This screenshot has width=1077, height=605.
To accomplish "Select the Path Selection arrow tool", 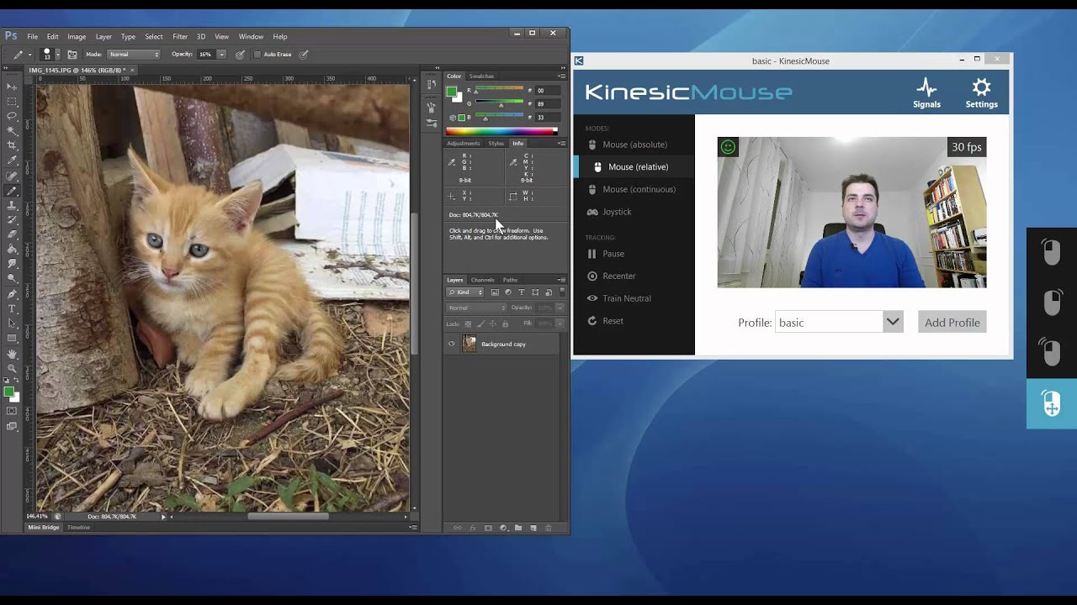I will coord(12,323).
